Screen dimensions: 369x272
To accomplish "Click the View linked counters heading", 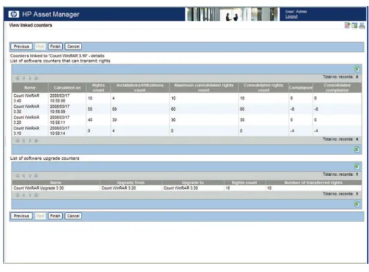I will click(30, 25).
